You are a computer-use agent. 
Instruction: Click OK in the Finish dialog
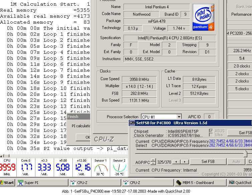[83, 137]
